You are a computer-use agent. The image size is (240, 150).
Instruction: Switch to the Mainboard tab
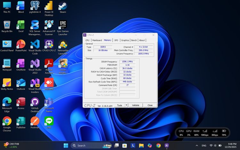(97, 40)
